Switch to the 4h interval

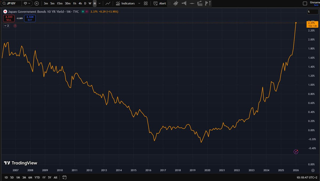[x=80, y=3]
